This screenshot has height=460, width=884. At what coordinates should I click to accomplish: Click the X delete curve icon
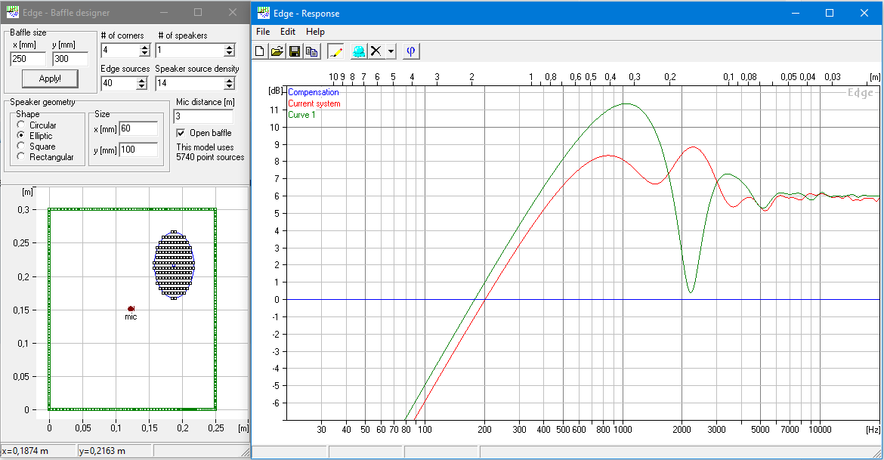[376, 51]
